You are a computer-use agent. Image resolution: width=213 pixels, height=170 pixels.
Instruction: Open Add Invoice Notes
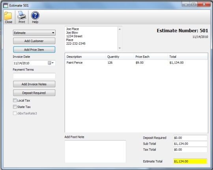(34, 84)
